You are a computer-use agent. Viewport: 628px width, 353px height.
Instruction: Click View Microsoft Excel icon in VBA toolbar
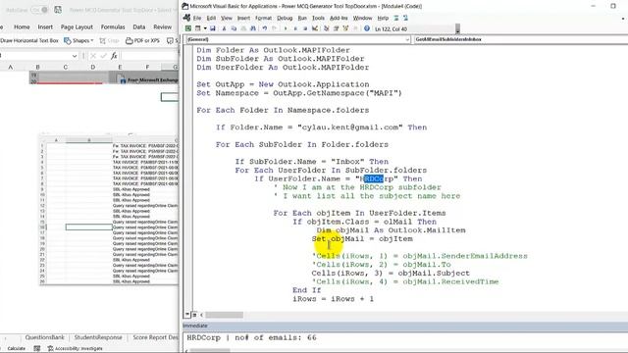click(x=187, y=28)
